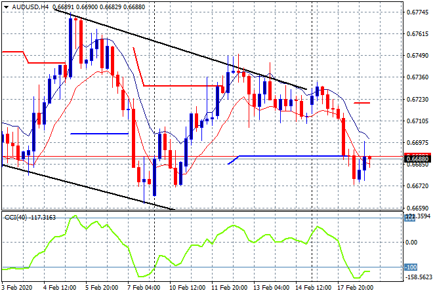Click the current price tag 0.66880

tap(417, 159)
